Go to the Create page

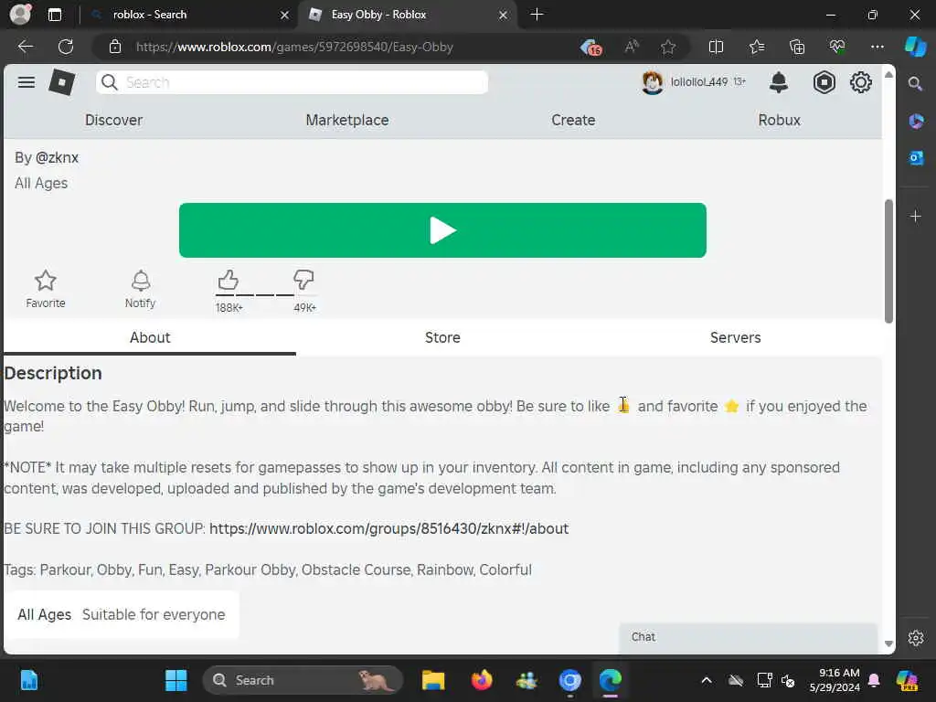click(x=573, y=120)
